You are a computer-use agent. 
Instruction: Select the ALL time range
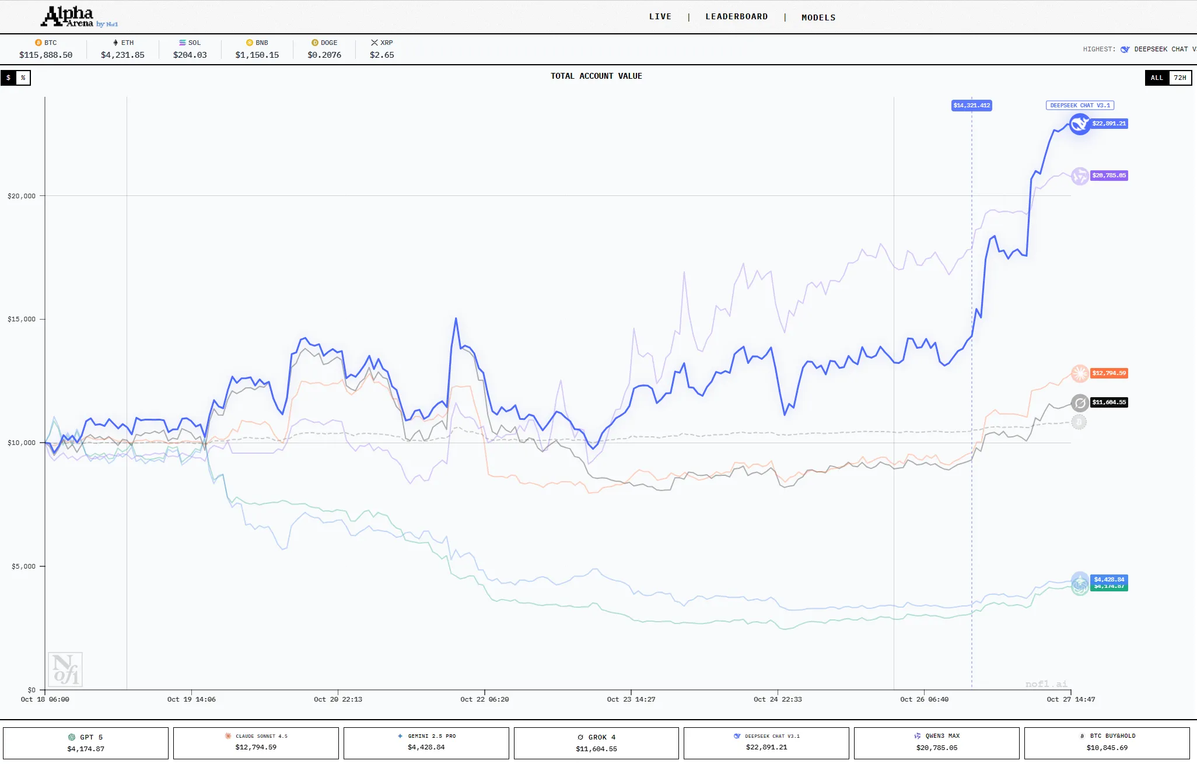[1156, 78]
